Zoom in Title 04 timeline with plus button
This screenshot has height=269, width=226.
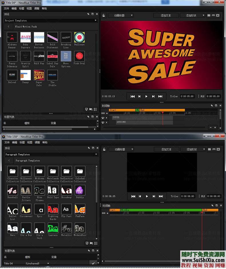[215, 127]
